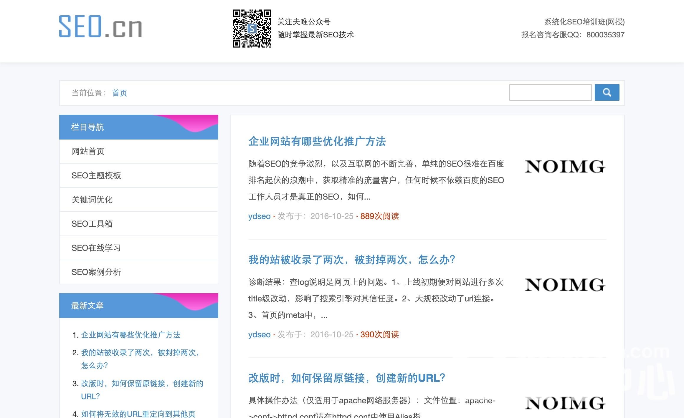Click NOIMG thumbnail of the second article
This screenshot has height=418, width=684.
(x=565, y=285)
